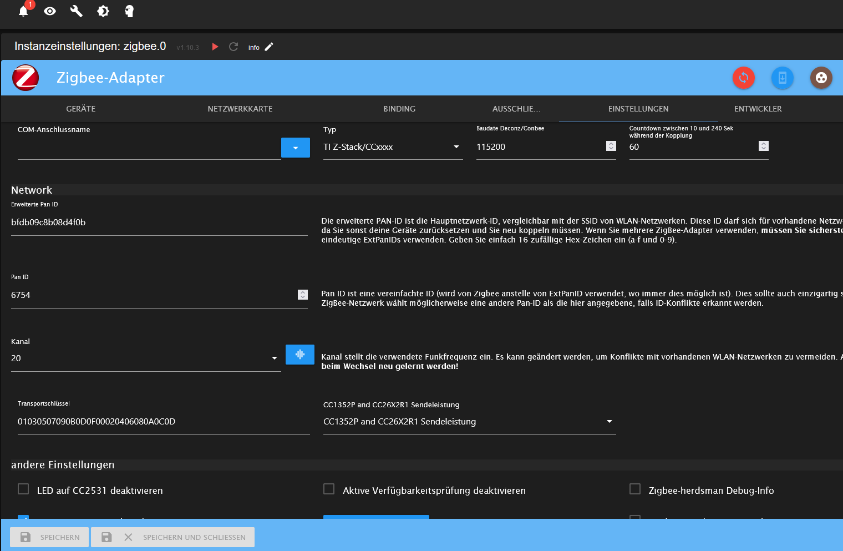Adjust Pan ID stepper arrows

coord(303,295)
